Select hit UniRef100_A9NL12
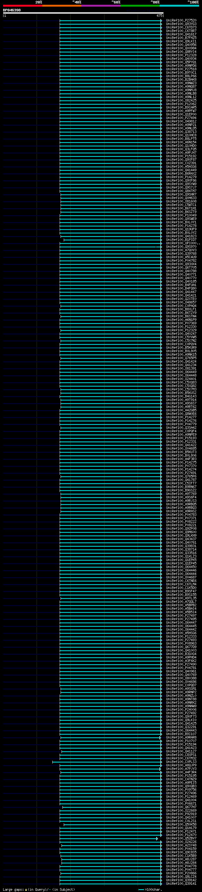202x892 pixels. click(x=181, y=97)
